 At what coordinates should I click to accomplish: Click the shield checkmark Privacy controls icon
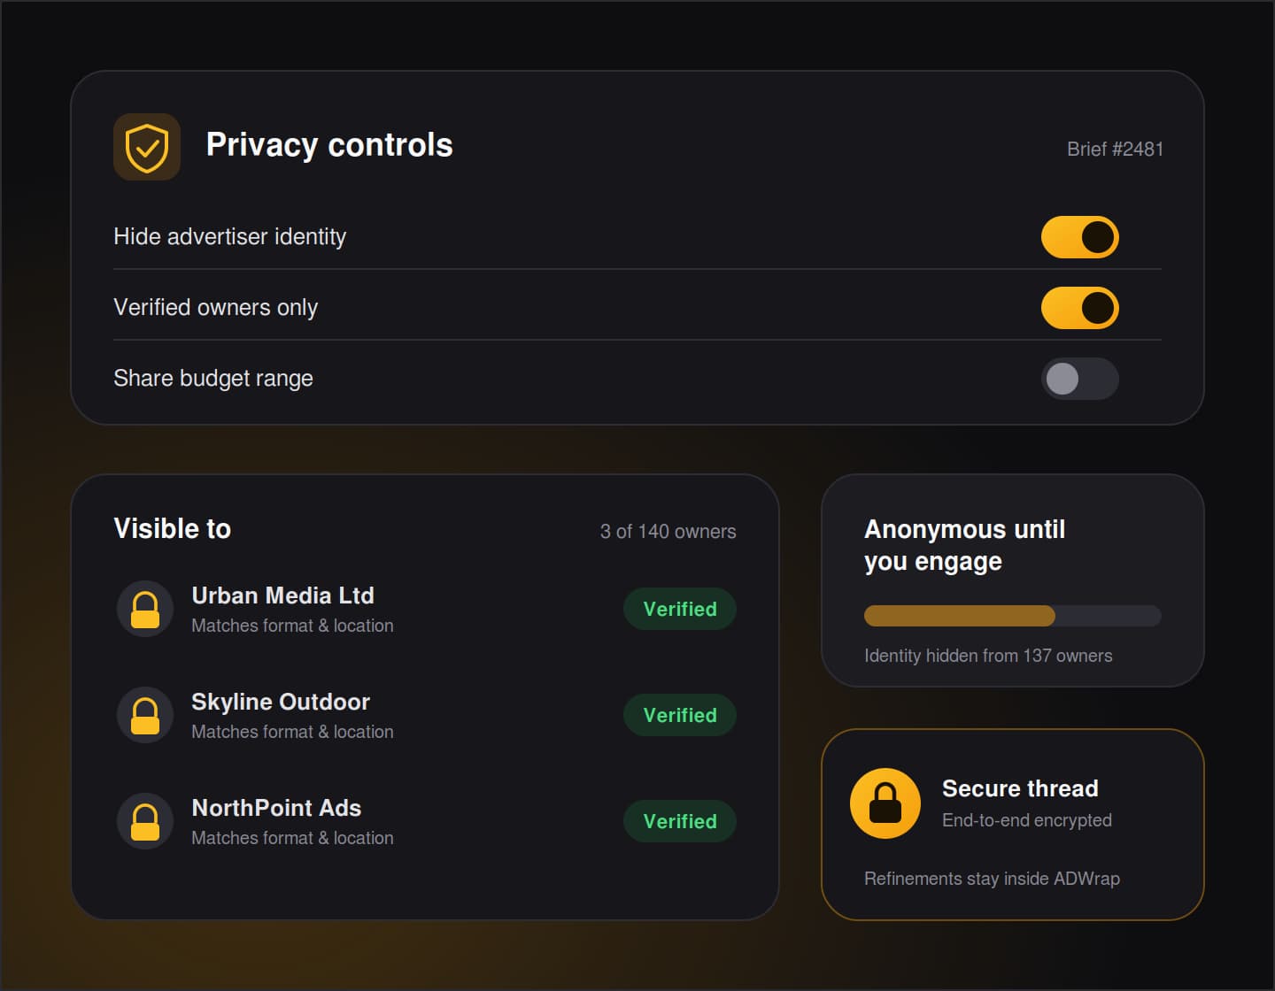pyautogui.click(x=147, y=147)
